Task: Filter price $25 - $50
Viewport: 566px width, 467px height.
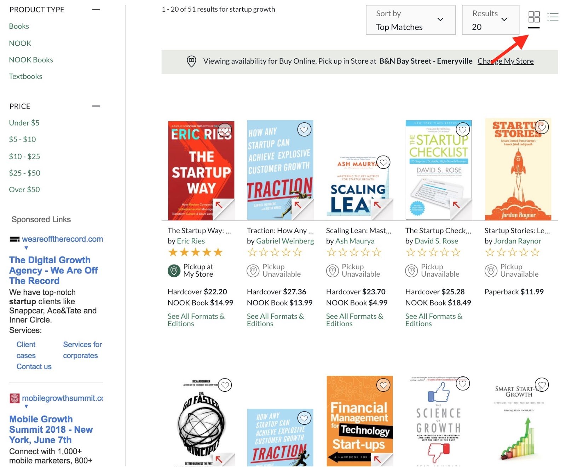Action: click(x=24, y=173)
